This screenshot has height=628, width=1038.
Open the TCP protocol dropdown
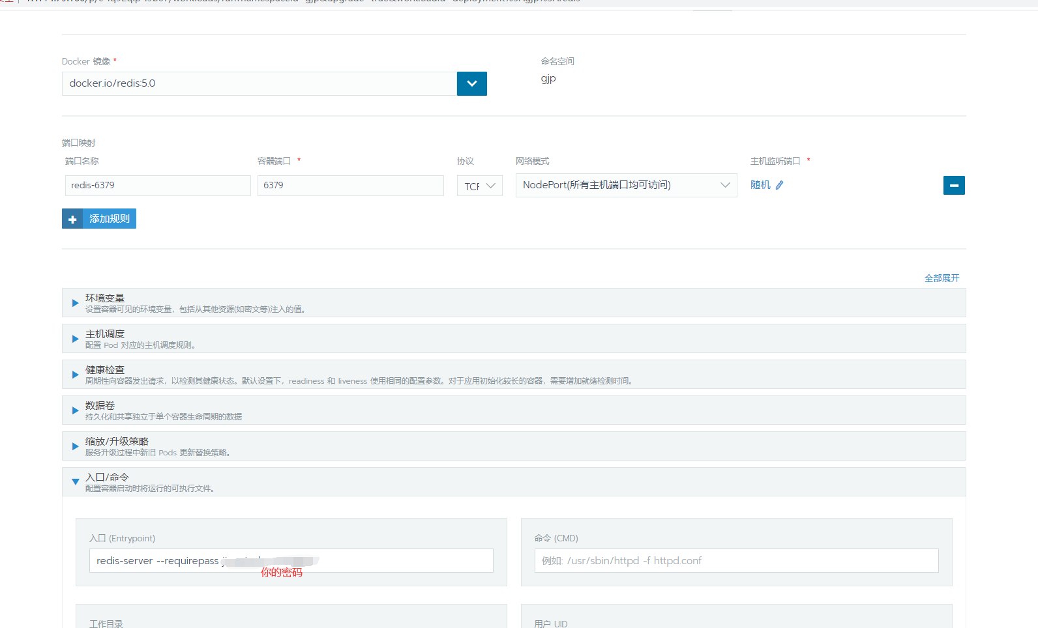click(480, 186)
